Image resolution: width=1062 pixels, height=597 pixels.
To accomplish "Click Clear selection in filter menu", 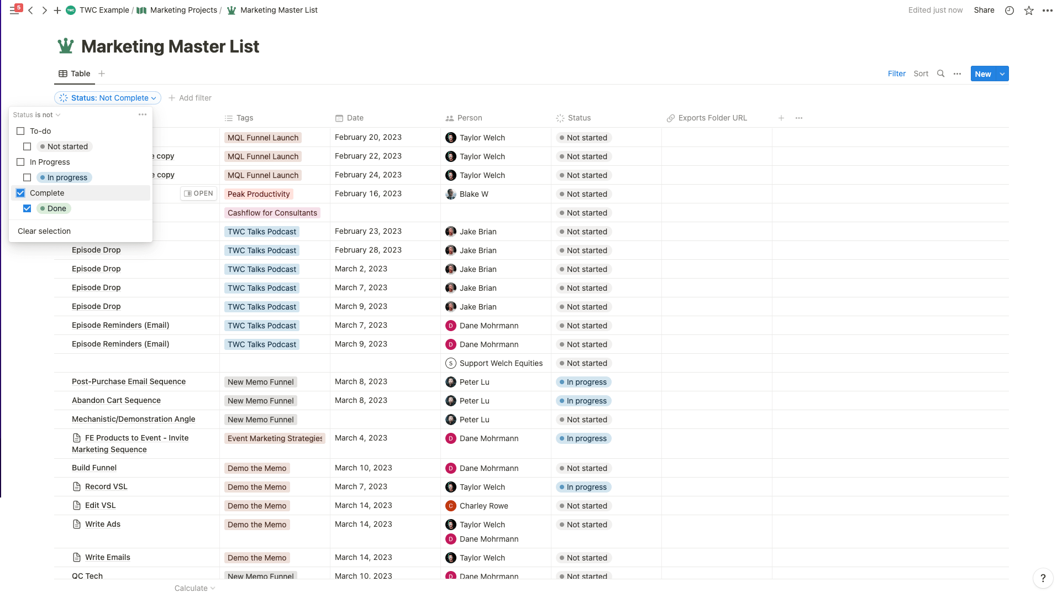I will coord(44,231).
